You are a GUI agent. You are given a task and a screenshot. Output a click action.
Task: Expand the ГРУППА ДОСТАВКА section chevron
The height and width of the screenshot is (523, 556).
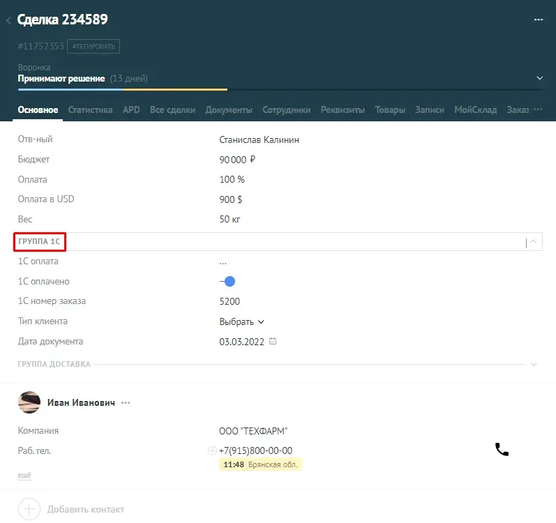click(x=534, y=364)
